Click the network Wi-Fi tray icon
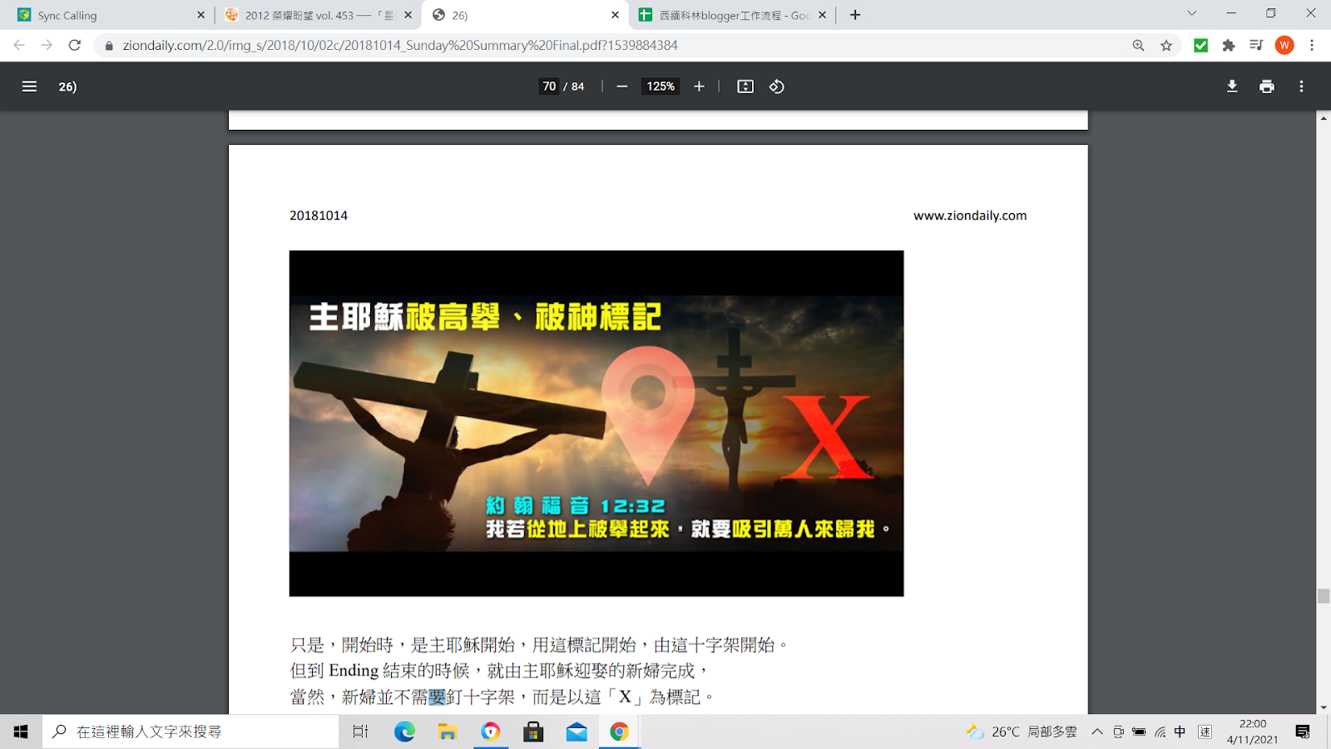Viewport: 1331px width, 749px height. point(1160,732)
